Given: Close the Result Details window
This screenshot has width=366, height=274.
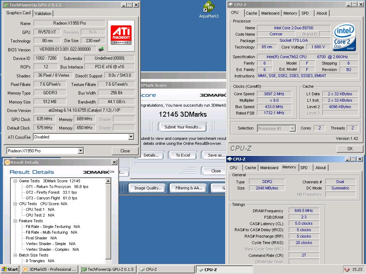Looking at the screenshot, I should click(114, 162).
